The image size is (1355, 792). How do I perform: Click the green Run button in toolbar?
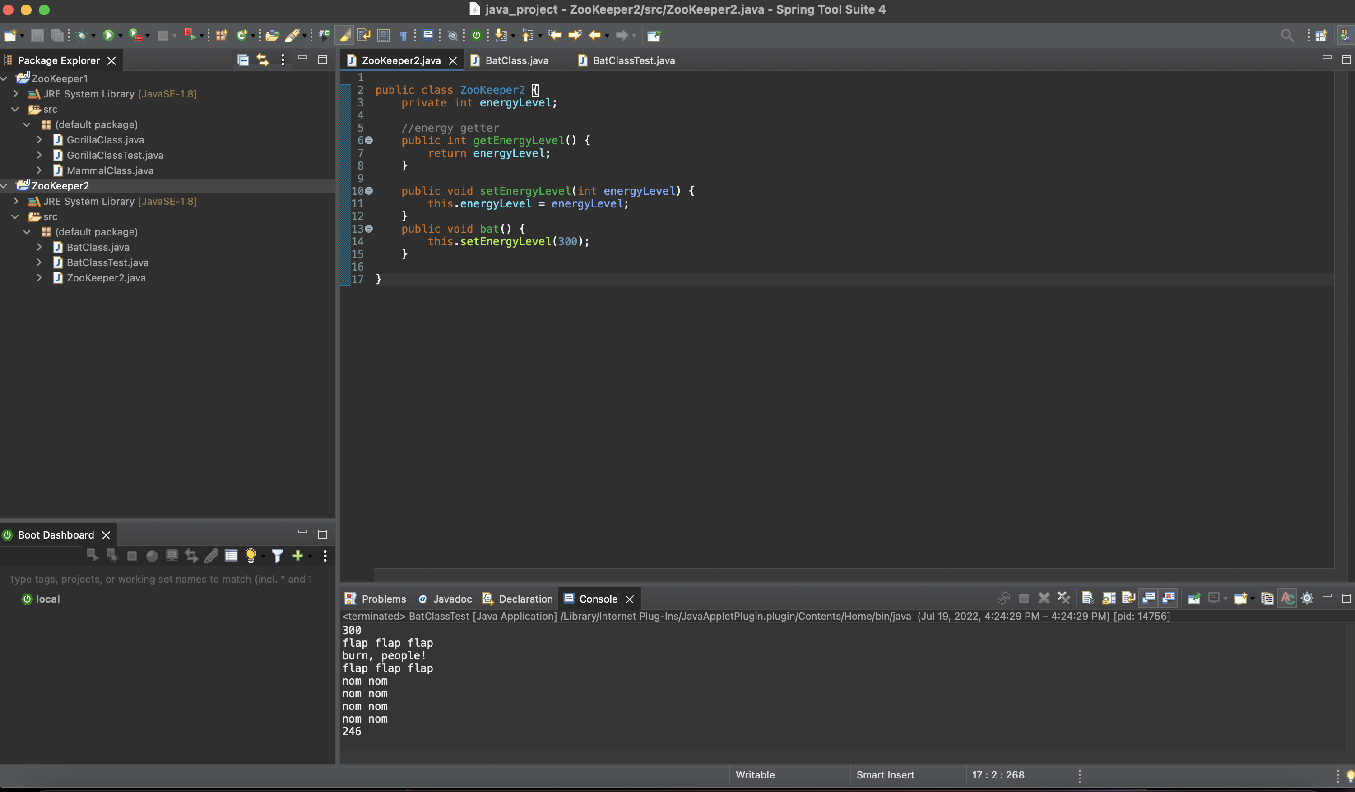coord(108,36)
